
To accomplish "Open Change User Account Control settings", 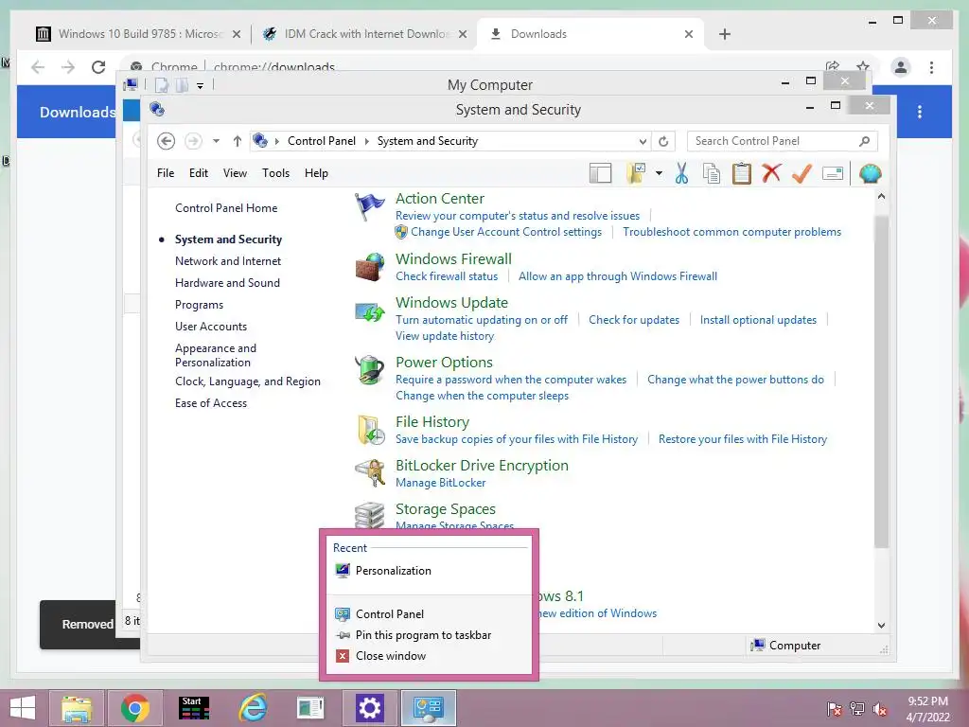I will (506, 232).
